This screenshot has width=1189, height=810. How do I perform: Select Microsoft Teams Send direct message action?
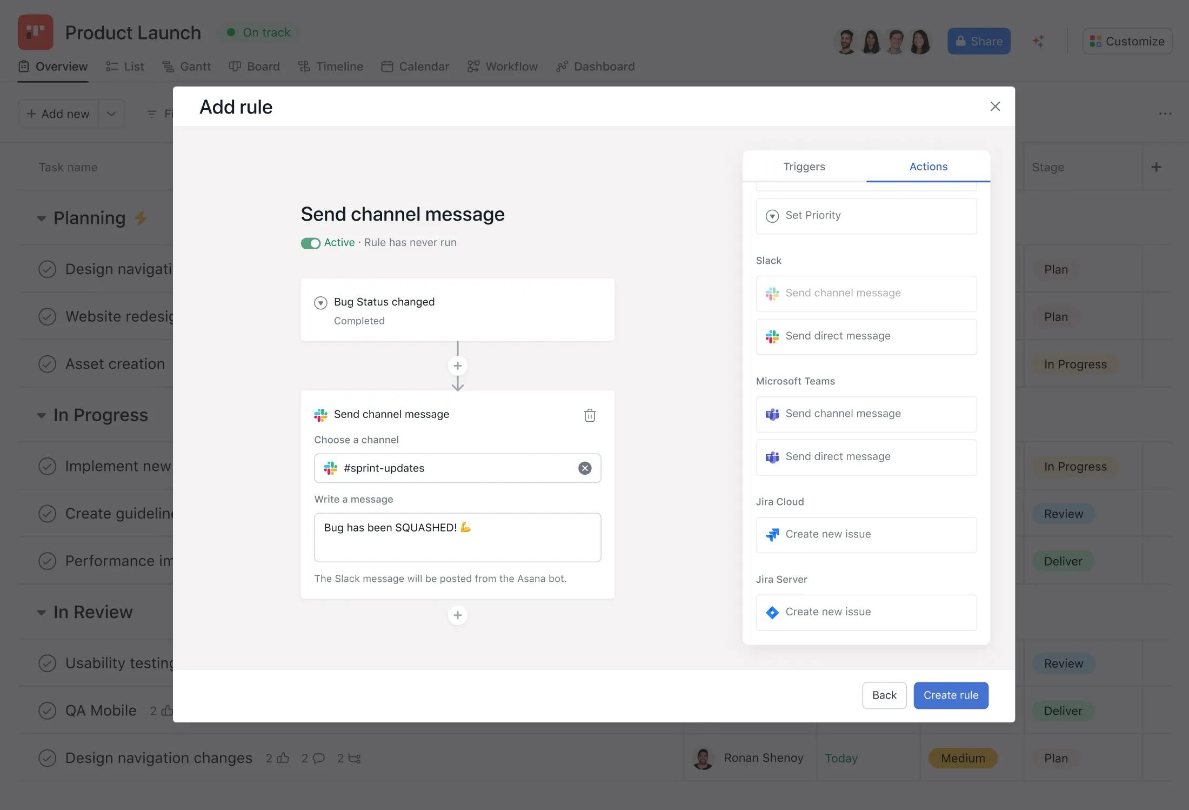coord(866,457)
